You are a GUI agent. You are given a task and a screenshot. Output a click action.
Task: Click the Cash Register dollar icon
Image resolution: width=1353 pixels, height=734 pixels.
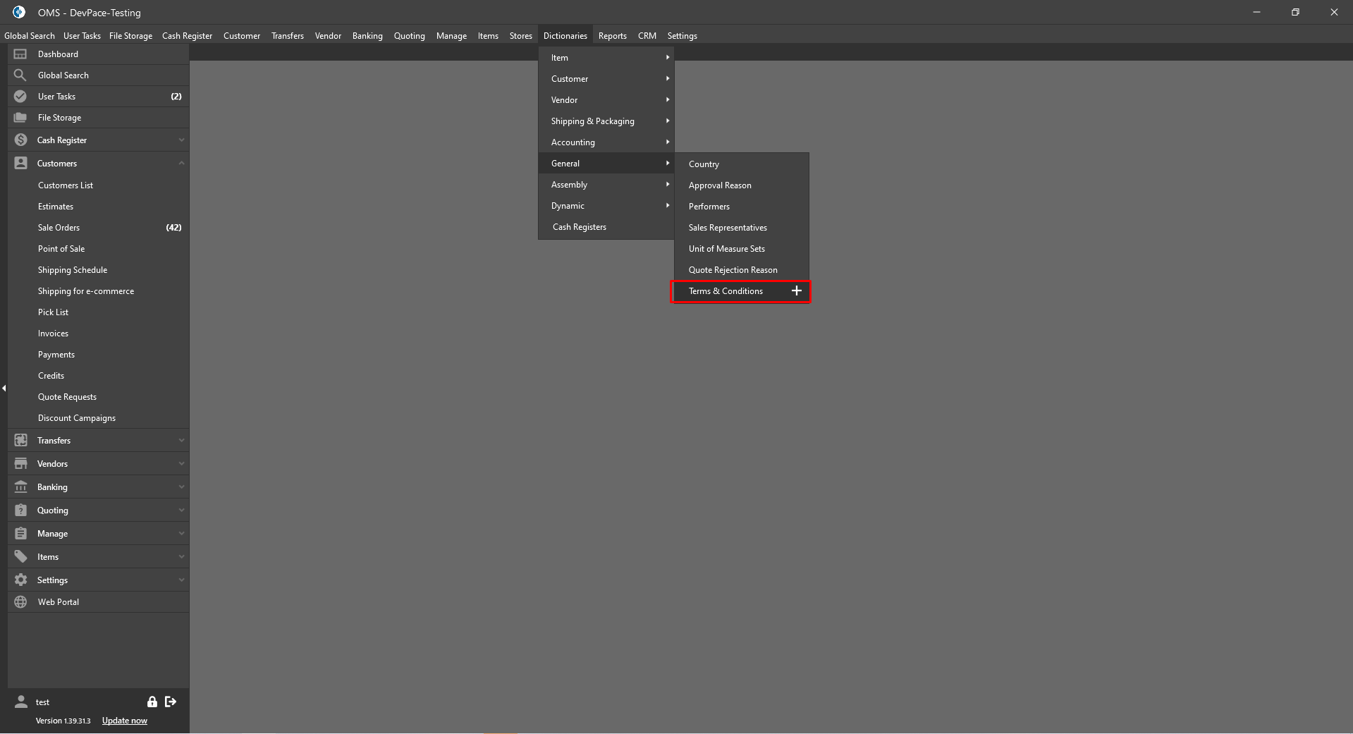tap(20, 140)
